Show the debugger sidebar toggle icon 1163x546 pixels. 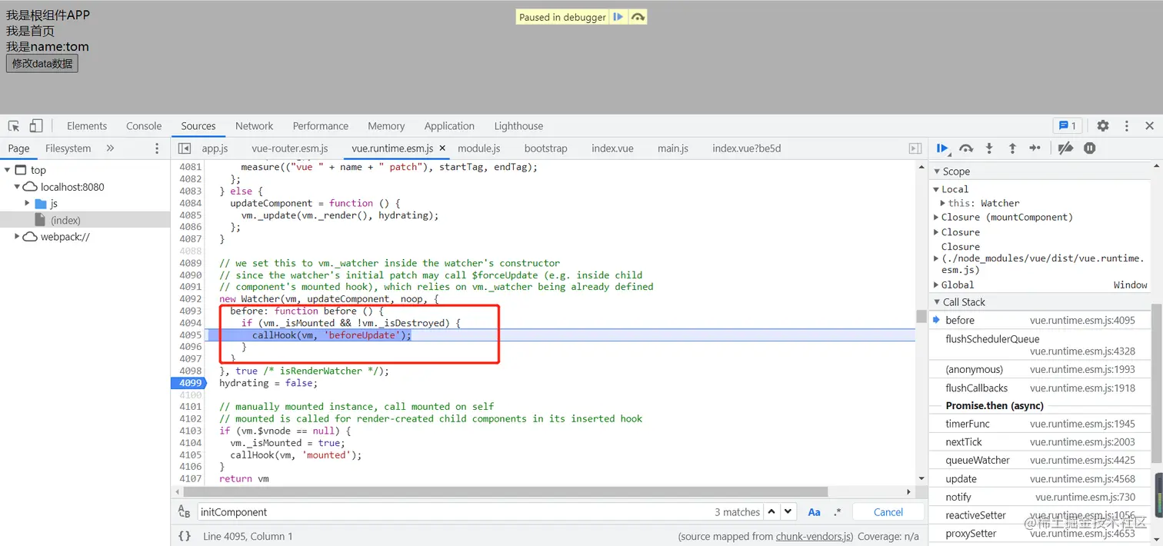915,148
